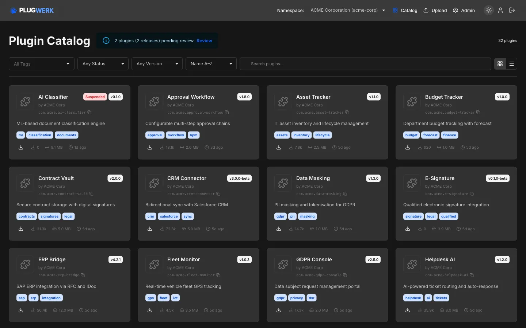526x328 pixels.
Task: Copy the AI Classifier plugin ID
Action: 89,113
